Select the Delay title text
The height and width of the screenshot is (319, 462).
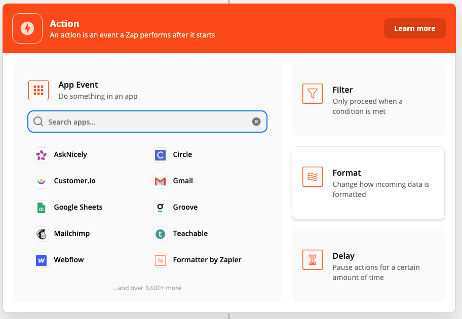(343, 256)
